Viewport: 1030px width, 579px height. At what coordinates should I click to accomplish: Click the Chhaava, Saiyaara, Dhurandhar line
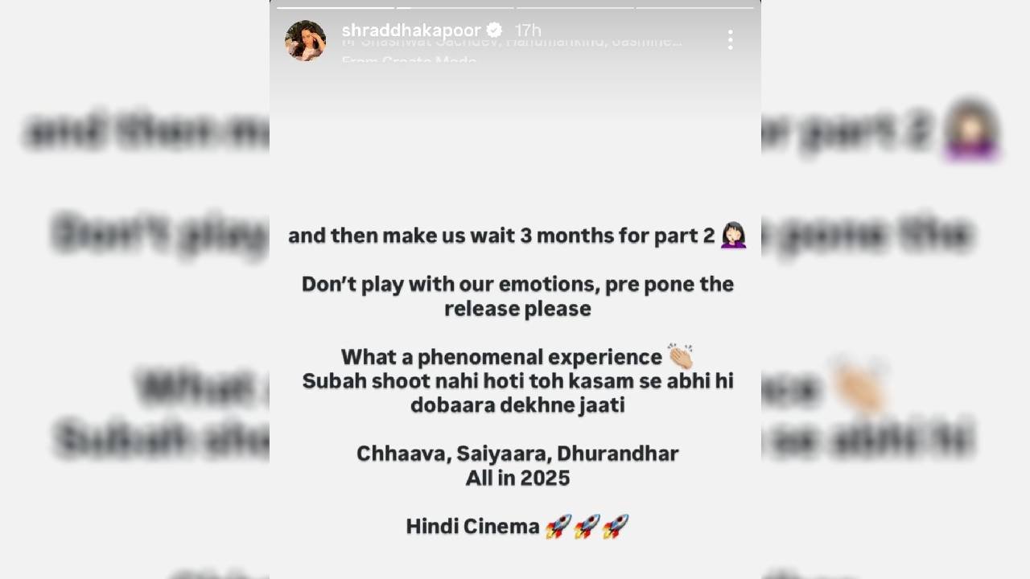pyautogui.click(x=517, y=454)
